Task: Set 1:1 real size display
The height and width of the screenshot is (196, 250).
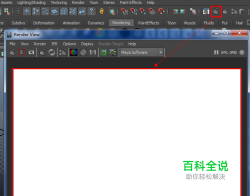Action: pos(92,52)
